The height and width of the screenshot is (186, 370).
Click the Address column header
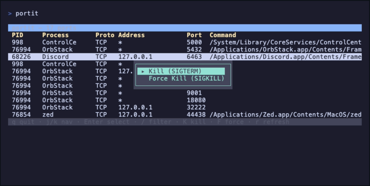(132, 35)
